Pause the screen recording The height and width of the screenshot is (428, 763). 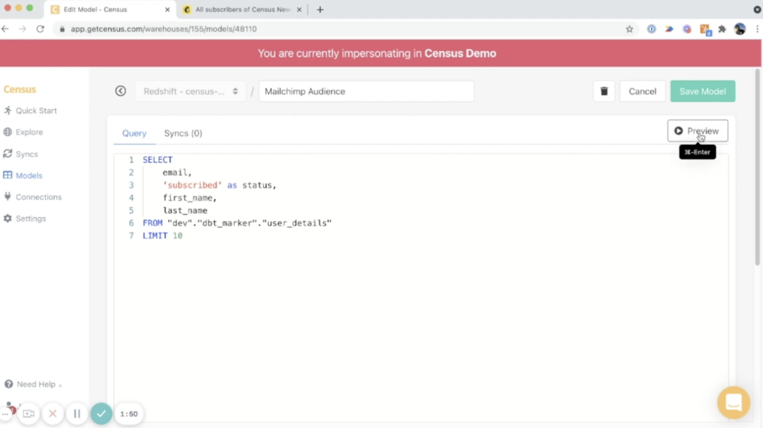coord(77,414)
